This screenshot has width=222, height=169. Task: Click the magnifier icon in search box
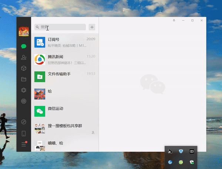click(37, 27)
